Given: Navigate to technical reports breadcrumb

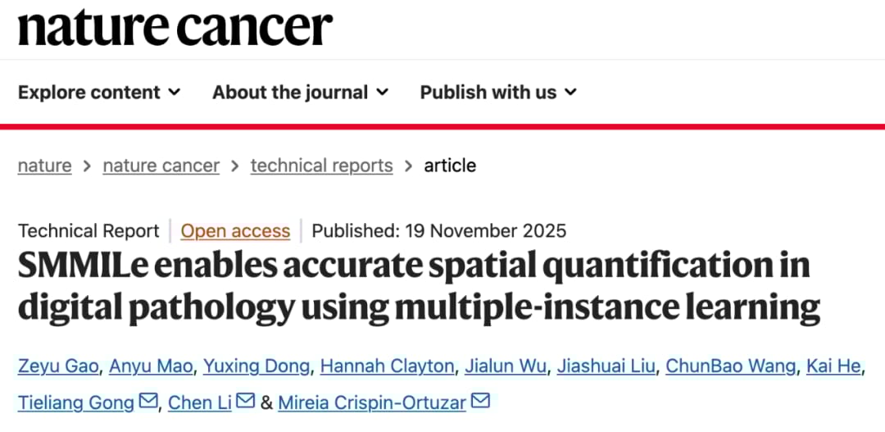Looking at the screenshot, I should pos(321,166).
